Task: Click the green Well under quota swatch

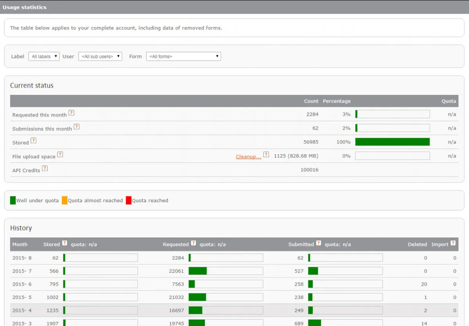Action: tap(13, 200)
